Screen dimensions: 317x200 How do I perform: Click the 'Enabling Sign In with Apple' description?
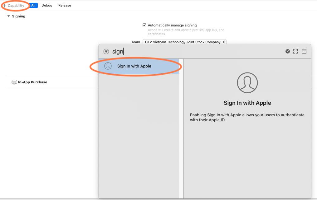point(247,117)
